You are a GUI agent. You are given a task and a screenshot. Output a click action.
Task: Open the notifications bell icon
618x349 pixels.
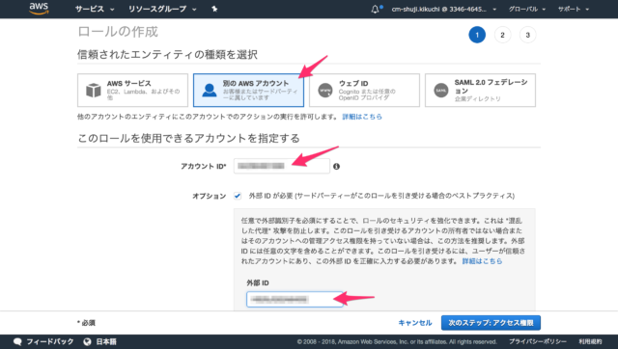coord(375,9)
